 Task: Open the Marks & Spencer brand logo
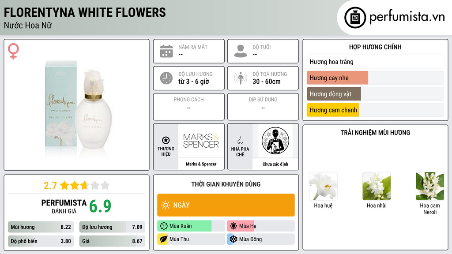click(201, 141)
